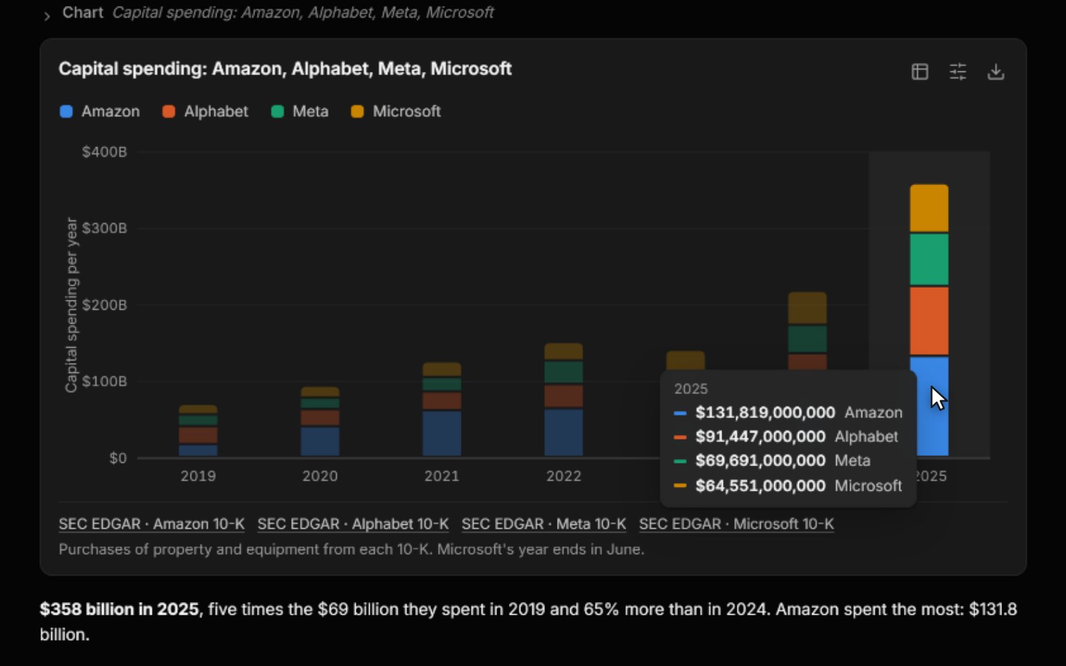Click the $91,447,000,000 Alphabet tooltip value
The width and height of the screenshot is (1066, 666).
click(x=760, y=437)
